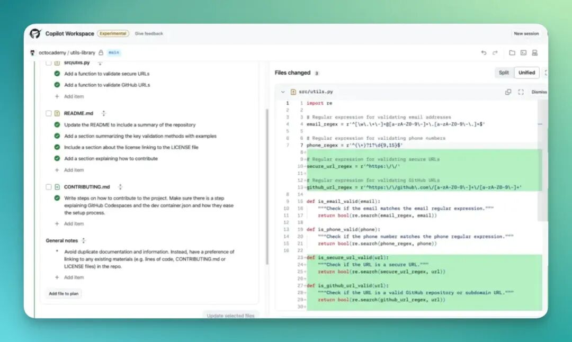Click the src/utils.py file icon in diff header
This screenshot has height=342, width=572.
(x=293, y=92)
